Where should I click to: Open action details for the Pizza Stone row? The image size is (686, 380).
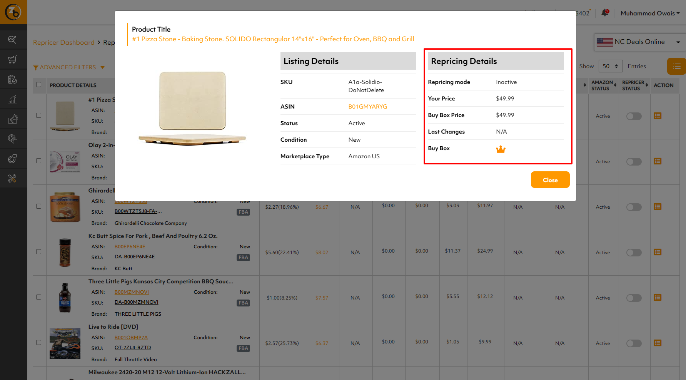point(658,116)
